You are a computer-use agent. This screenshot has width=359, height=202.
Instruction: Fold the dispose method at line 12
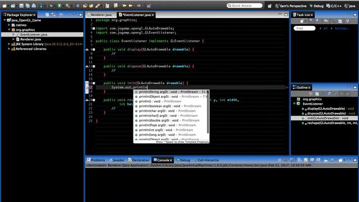94,66
